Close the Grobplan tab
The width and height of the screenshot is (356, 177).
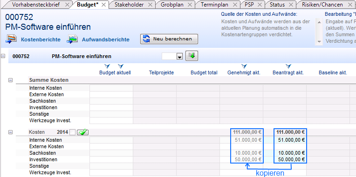[x=190, y=5]
